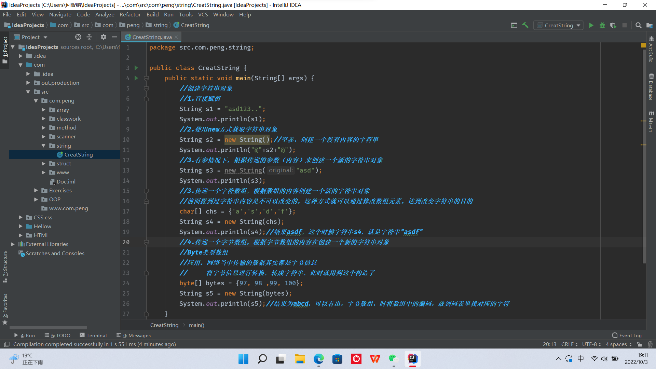
Task: Click Microsoft Edge icon in taskbar
Action: click(x=318, y=359)
